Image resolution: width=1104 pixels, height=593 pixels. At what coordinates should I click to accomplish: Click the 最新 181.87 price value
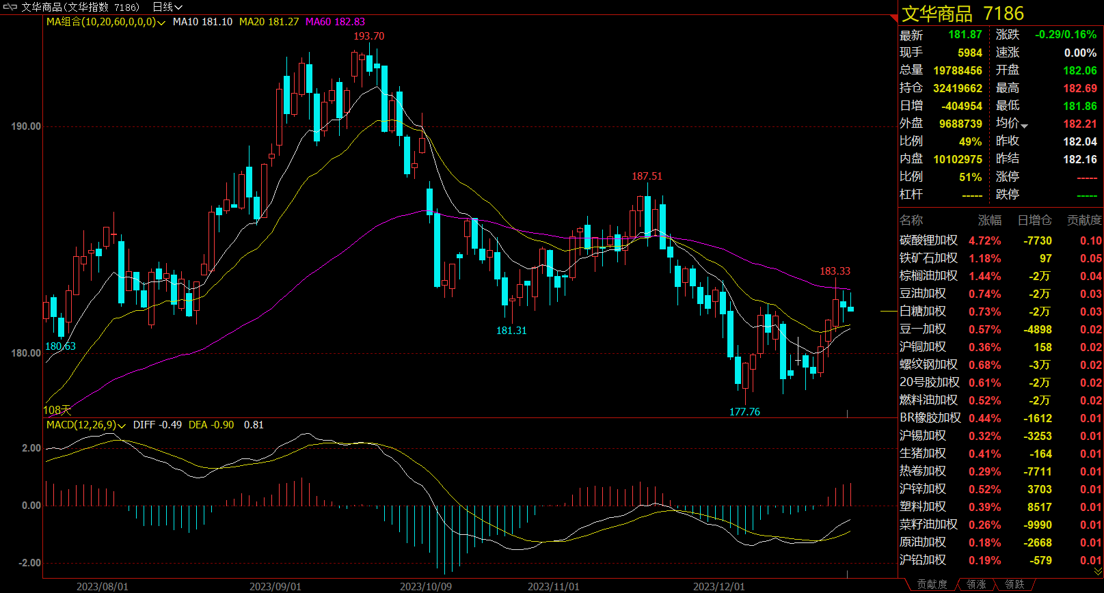[x=965, y=35]
